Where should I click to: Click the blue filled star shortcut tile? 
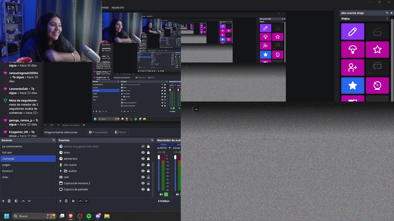(353, 85)
